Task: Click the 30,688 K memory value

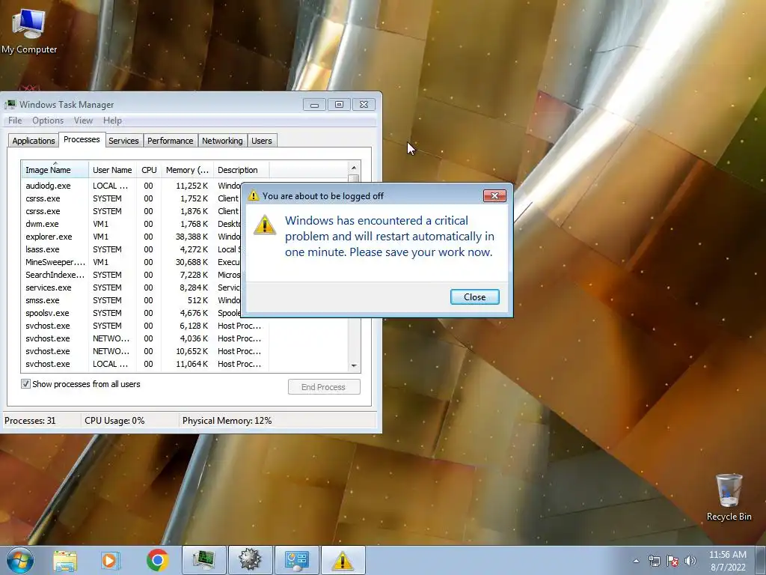Action: coord(191,262)
